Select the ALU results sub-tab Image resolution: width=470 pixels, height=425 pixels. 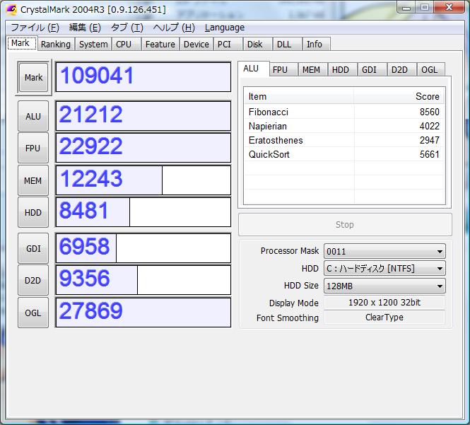[253, 69]
